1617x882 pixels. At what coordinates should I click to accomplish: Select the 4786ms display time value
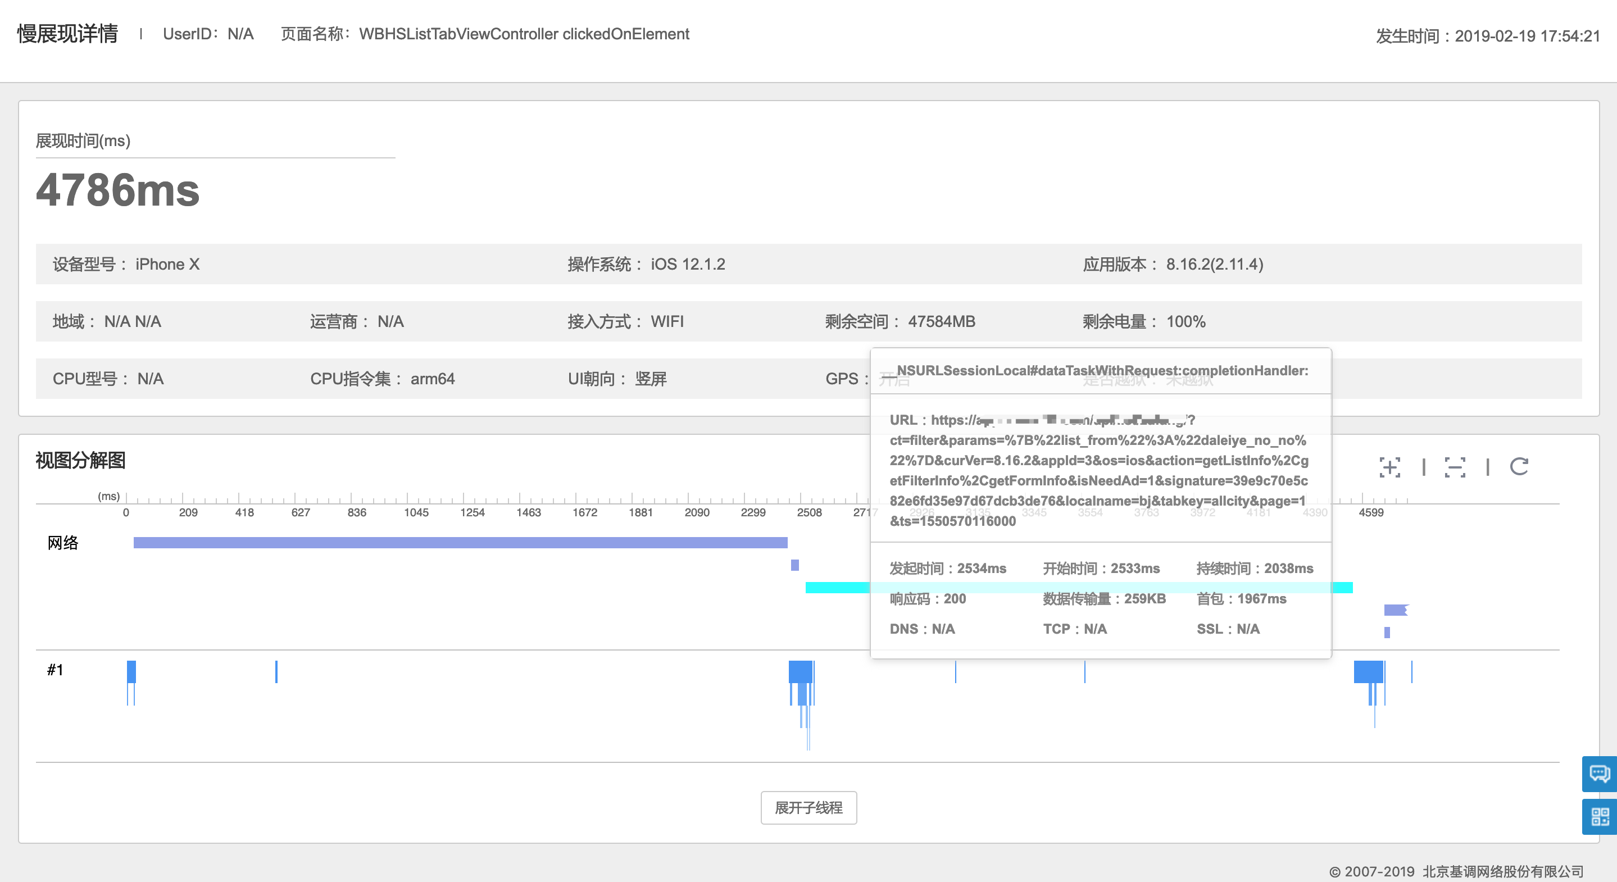[x=117, y=190]
